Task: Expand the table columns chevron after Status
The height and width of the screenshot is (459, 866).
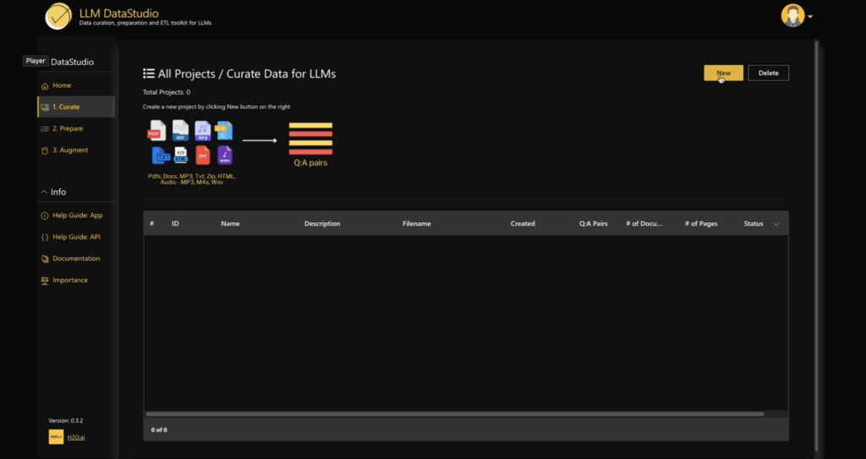Action: (776, 224)
